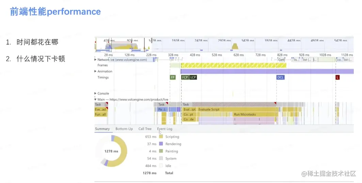
Task: Switch to the Bottom-Up tab
Action: click(x=124, y=129)
